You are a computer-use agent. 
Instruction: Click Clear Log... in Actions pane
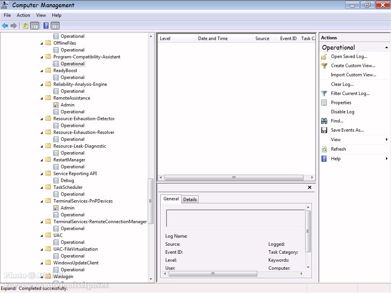coord(342,84)
